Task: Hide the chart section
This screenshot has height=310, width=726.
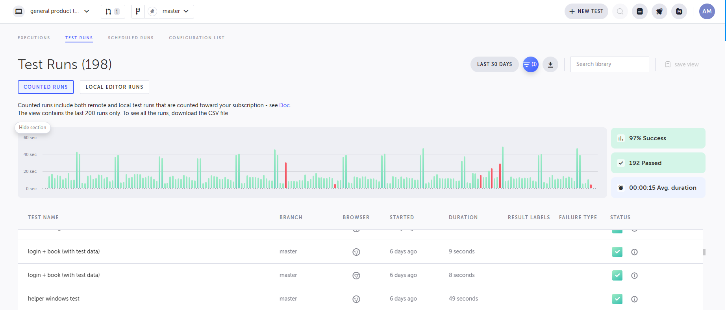Action: (x=33, y=128)
